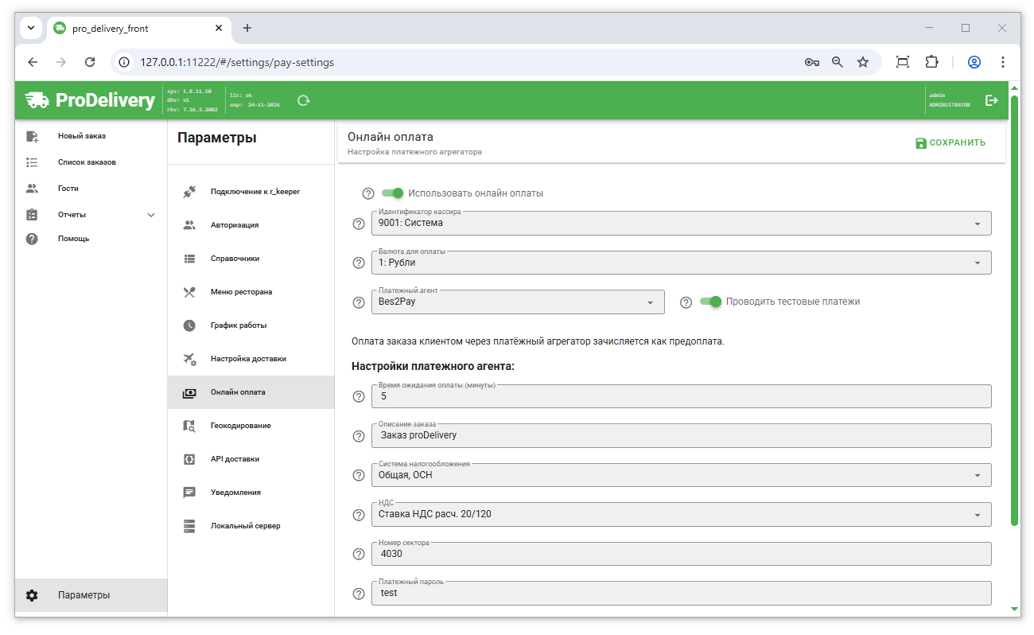Open the Идентификатор кассира dropdown
The width and height of the screenshot is (1034, 635).
pos(681,224)
